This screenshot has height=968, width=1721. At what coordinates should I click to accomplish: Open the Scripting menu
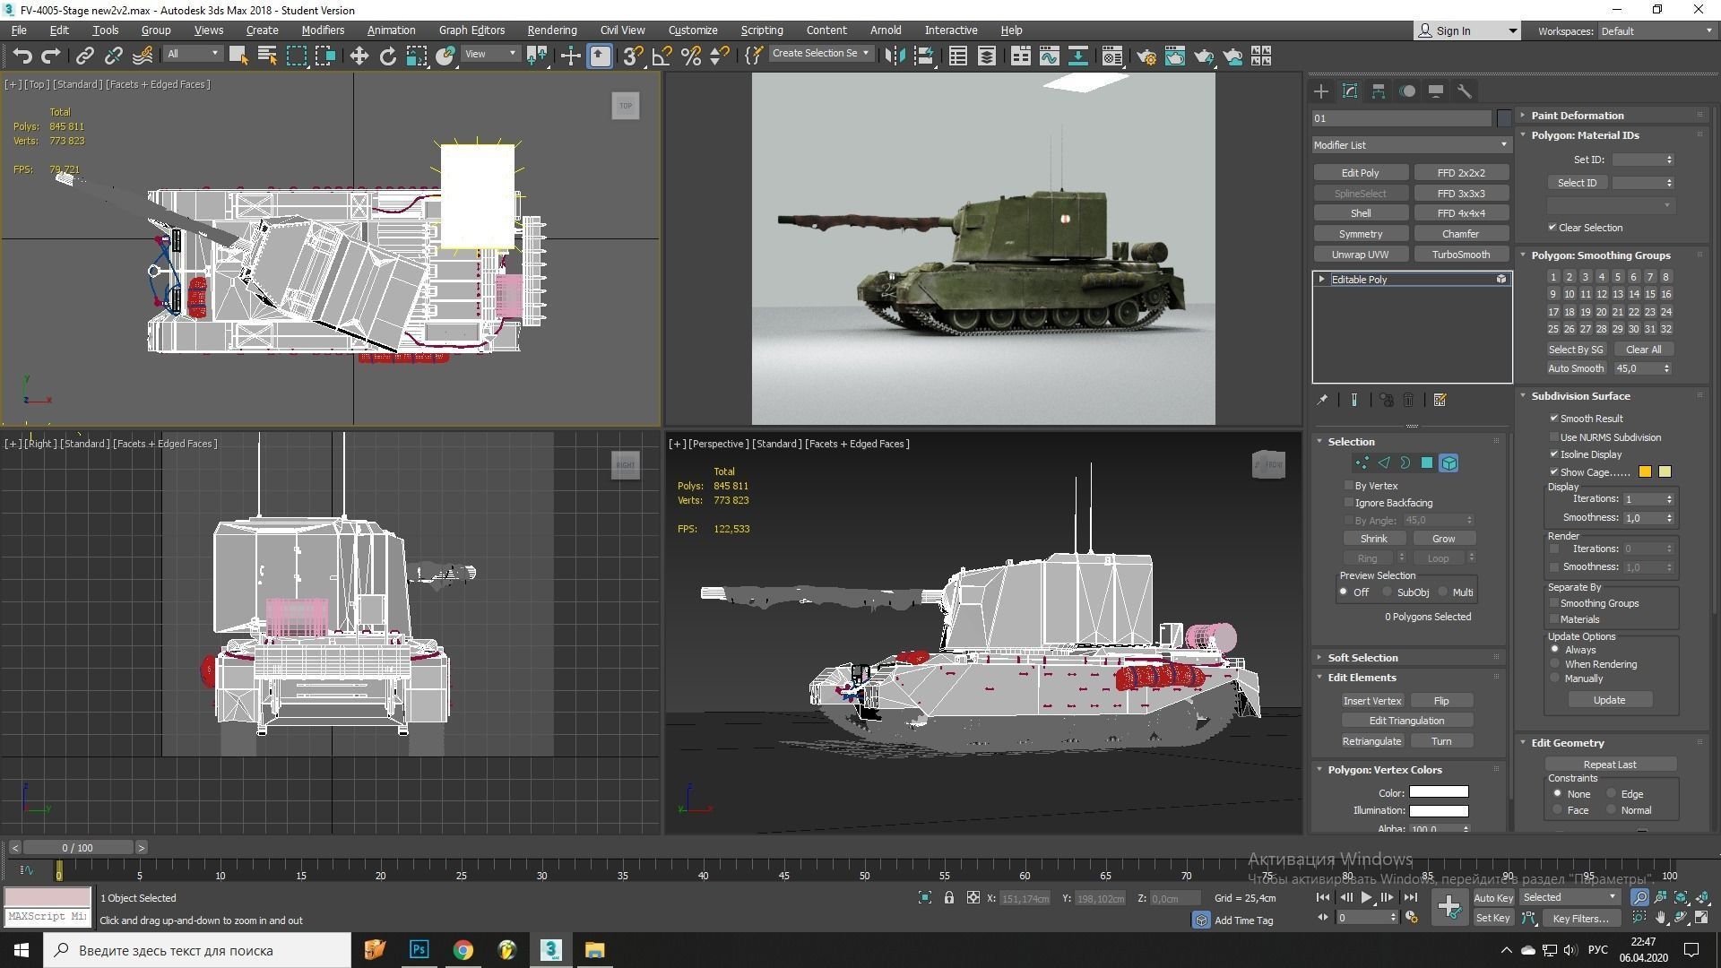pos(762,30)
